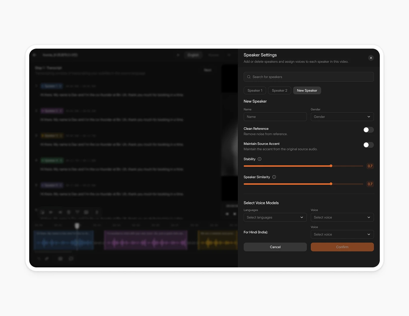Click the microphone playhead marker on the timeline

(77, 226)
